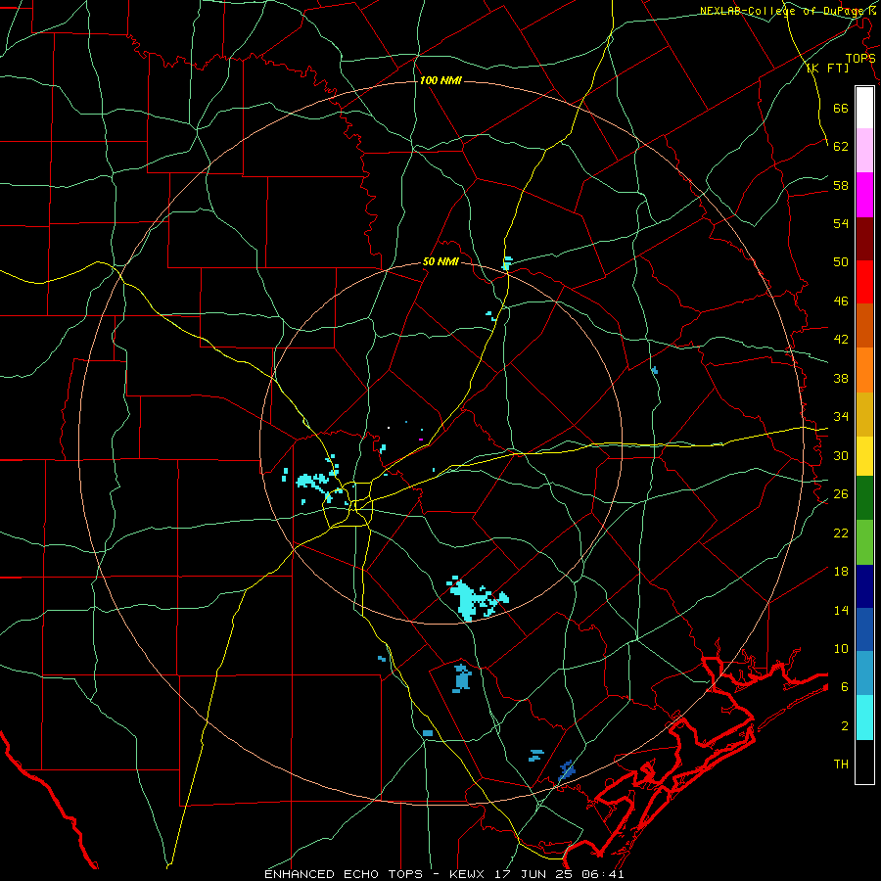Pick the light blue legend swatch
Screen dimensions: 881x881
click(x=864, y=673)
